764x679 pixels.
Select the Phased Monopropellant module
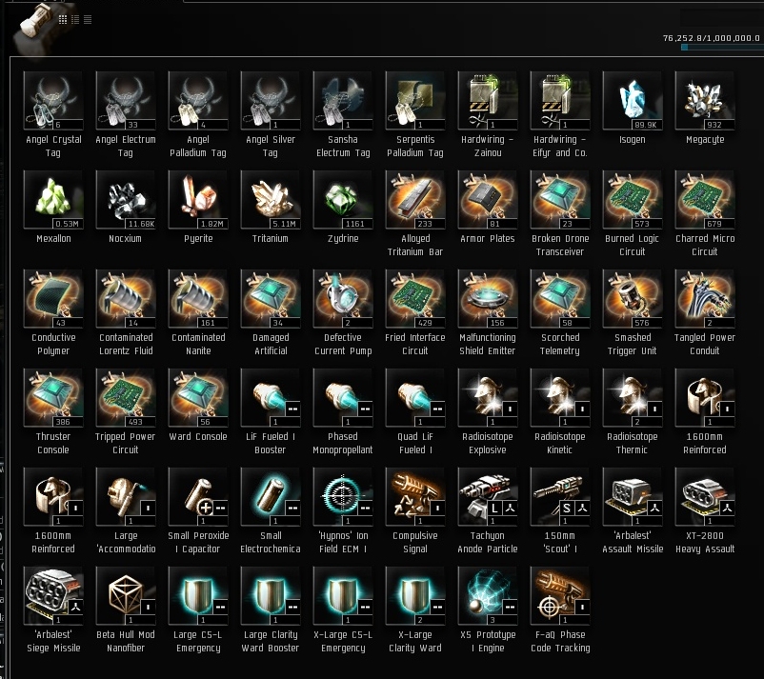pos(343,397)
